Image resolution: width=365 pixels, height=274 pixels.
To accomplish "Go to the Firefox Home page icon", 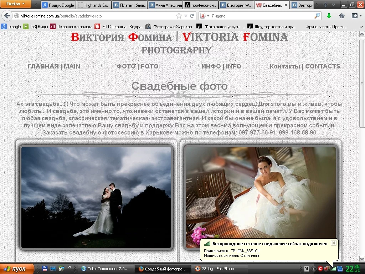I will pyautogui.click(x=341, y=16).
